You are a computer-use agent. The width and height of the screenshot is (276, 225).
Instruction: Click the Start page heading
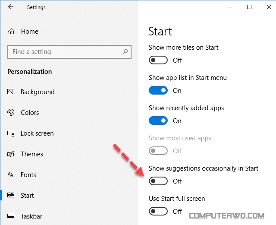click(x=160, y=32)
